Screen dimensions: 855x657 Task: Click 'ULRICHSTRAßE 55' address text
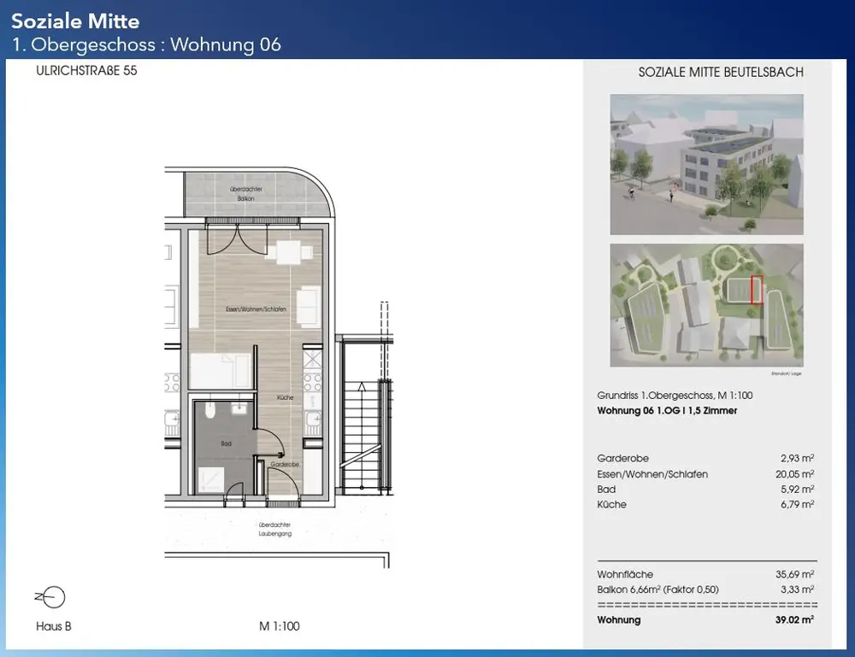point(87,72)
